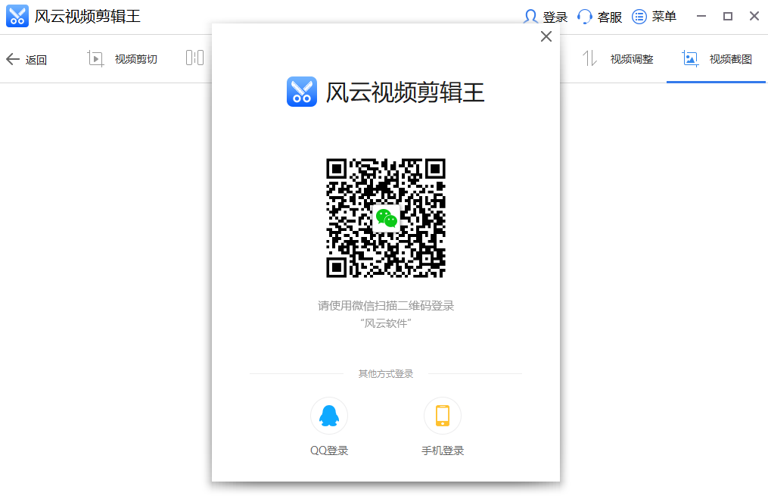This screenshot has height=502, width=768.
Task: Click the 其他方式登录 divider text
Action: [x=386, y=374]
